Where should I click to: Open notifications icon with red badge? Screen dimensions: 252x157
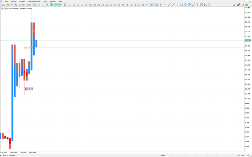tap(239, 5)
